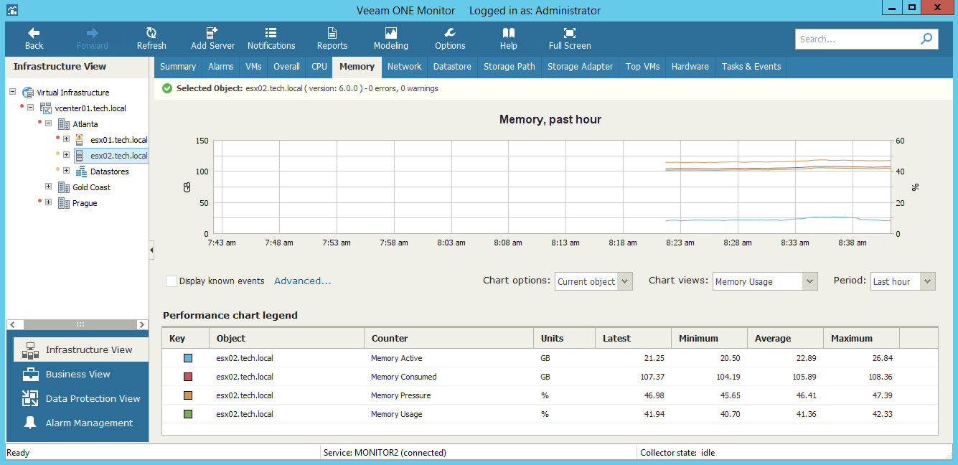
Task: Expand the Datastores tree node
Action: [66, 171]
